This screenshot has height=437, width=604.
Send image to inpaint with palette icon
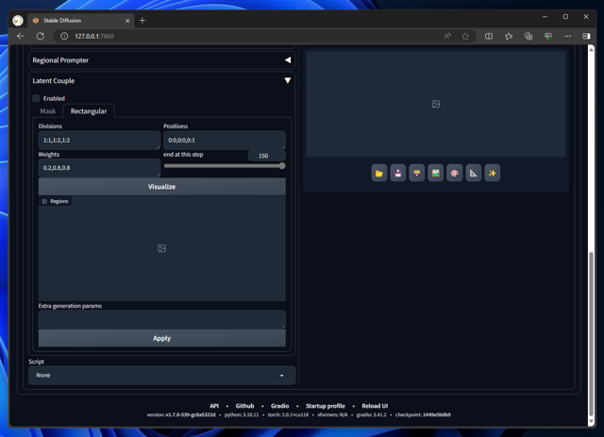[455, 173]
